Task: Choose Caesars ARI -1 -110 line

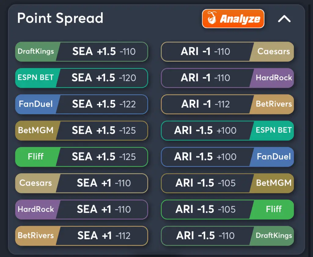Action: pyautogui.click(x=227, y=52)
